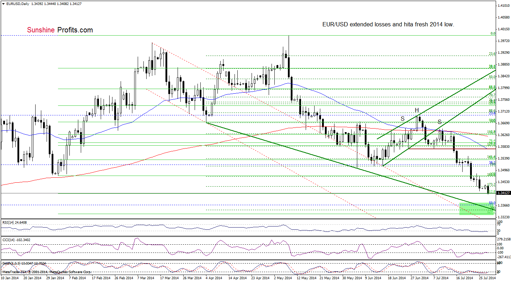Click the 10 Jan 2014 date label
The height and width of the screenshot is (281, 511).
(9, 278)
